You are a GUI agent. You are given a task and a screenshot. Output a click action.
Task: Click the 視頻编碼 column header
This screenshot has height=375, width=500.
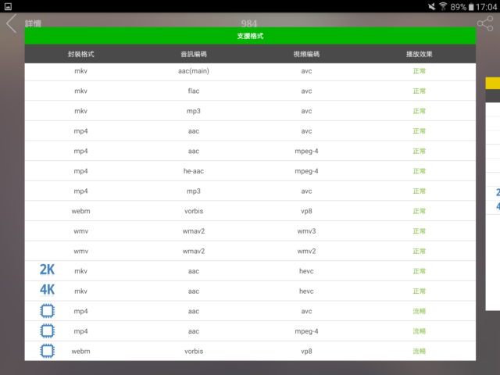[x=306, y=54]
